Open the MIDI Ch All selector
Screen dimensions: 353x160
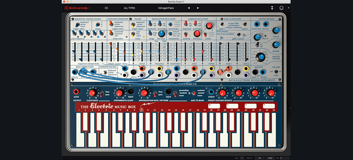pyautogui.click(x=259, y=158)
